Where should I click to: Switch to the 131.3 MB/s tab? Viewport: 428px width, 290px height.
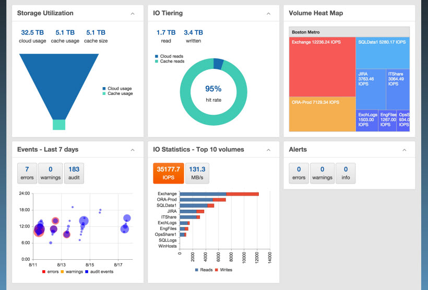197,173
